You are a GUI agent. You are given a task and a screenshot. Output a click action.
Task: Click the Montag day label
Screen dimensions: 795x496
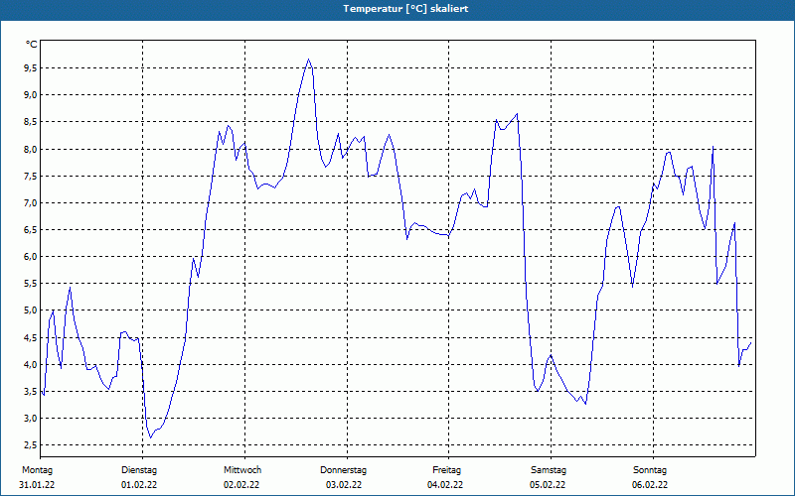coord(37,470)
